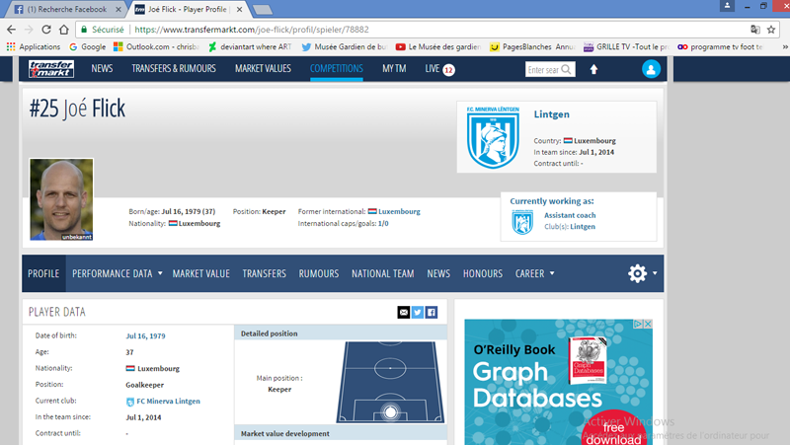Switch to the Market Value tab

[201, 273]
